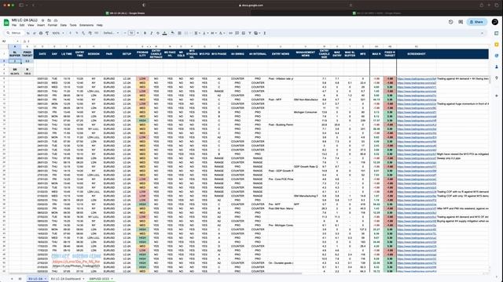503x282 pixels.
Task: Undo the last action in the toolbar
Action: [x=28, y=33]
